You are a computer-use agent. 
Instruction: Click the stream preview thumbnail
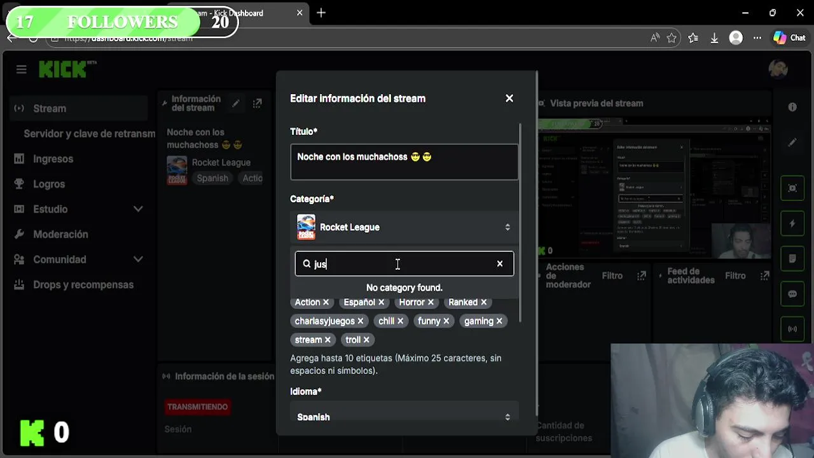coord(654,188)
